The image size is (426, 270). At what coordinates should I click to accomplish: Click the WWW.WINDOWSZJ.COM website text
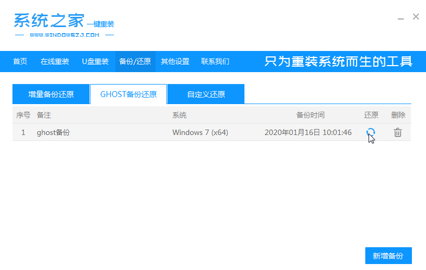point(64,35)
